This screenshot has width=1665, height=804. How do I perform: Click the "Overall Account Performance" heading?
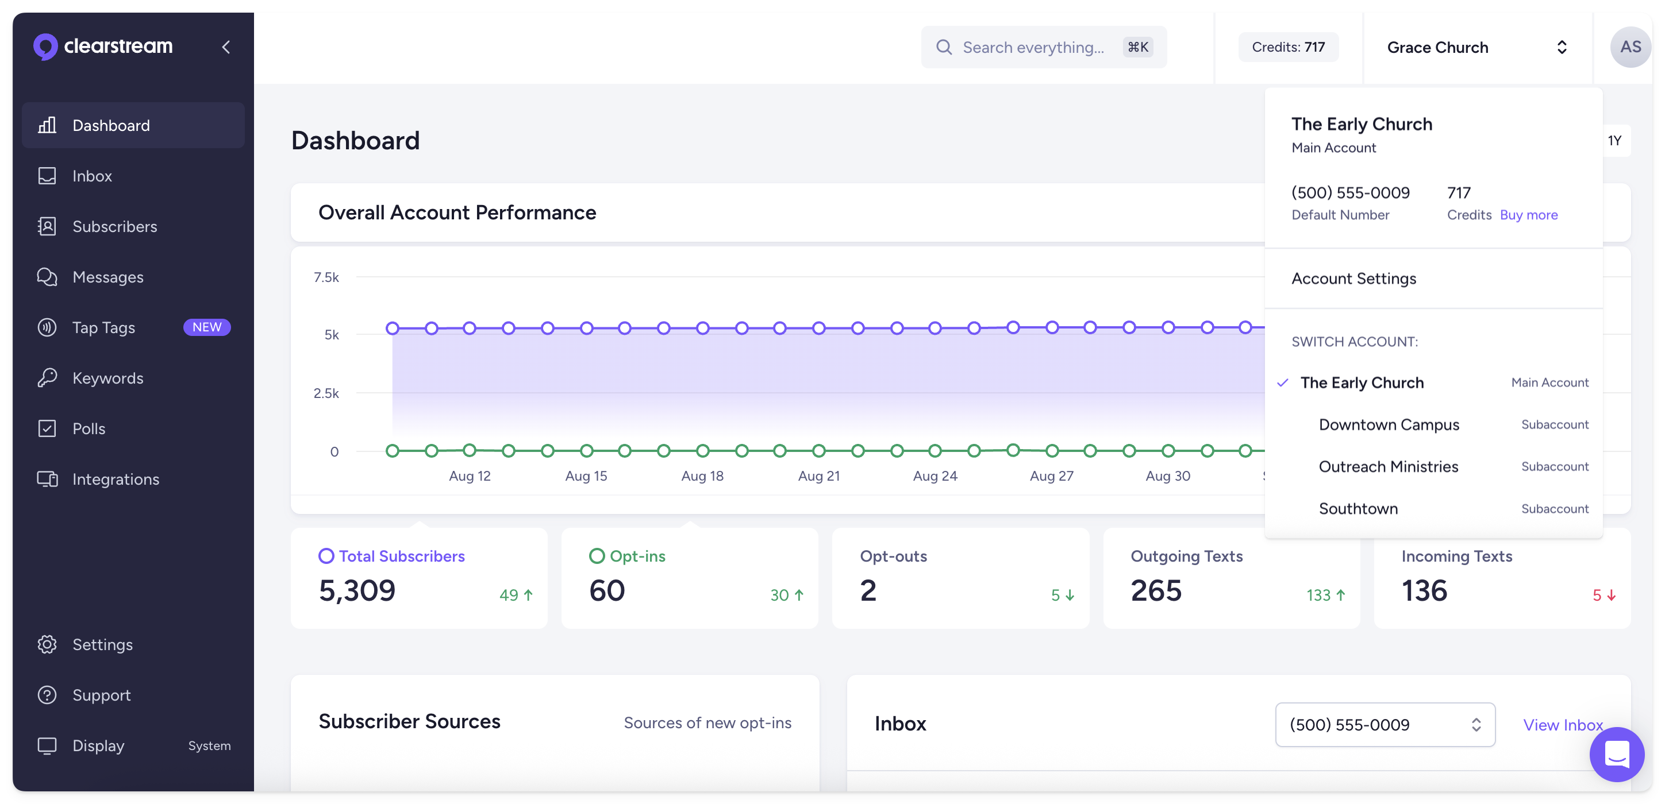coord(457,212)
